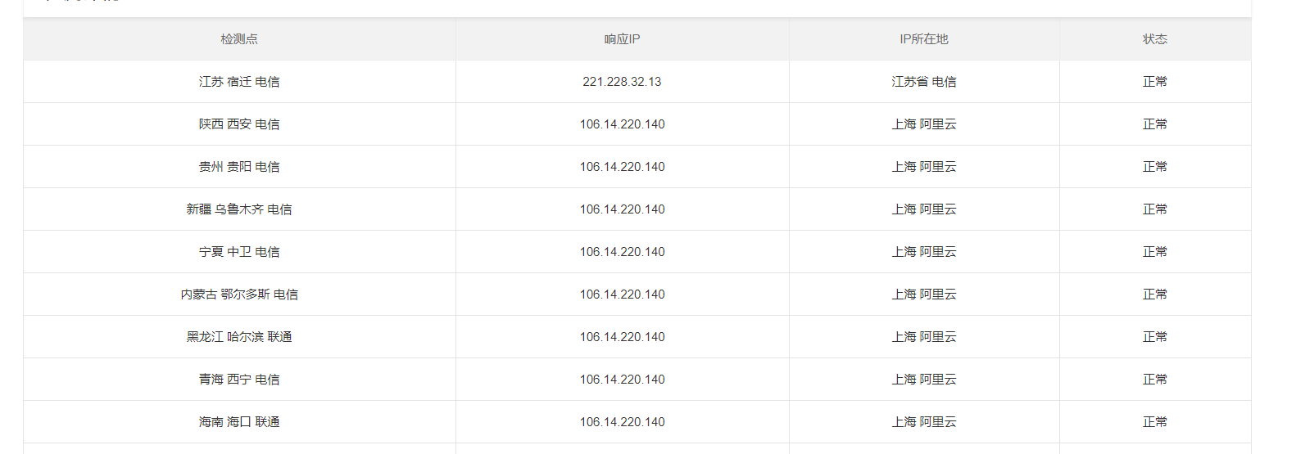Click the 状态 column header
The image size is (1305, 454).
coord(1155,39)
